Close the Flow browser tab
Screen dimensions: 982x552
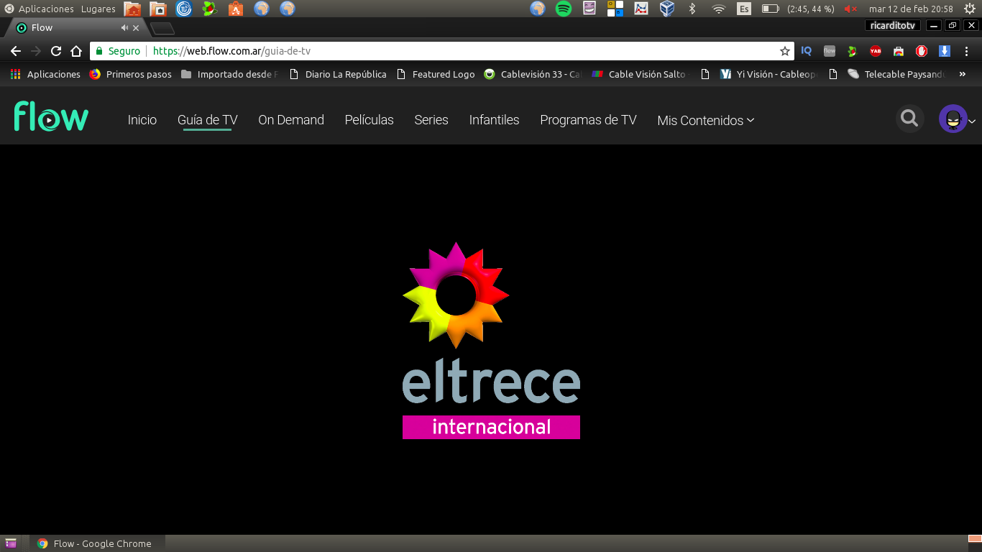pyautogui.click(x=136, y=28)
